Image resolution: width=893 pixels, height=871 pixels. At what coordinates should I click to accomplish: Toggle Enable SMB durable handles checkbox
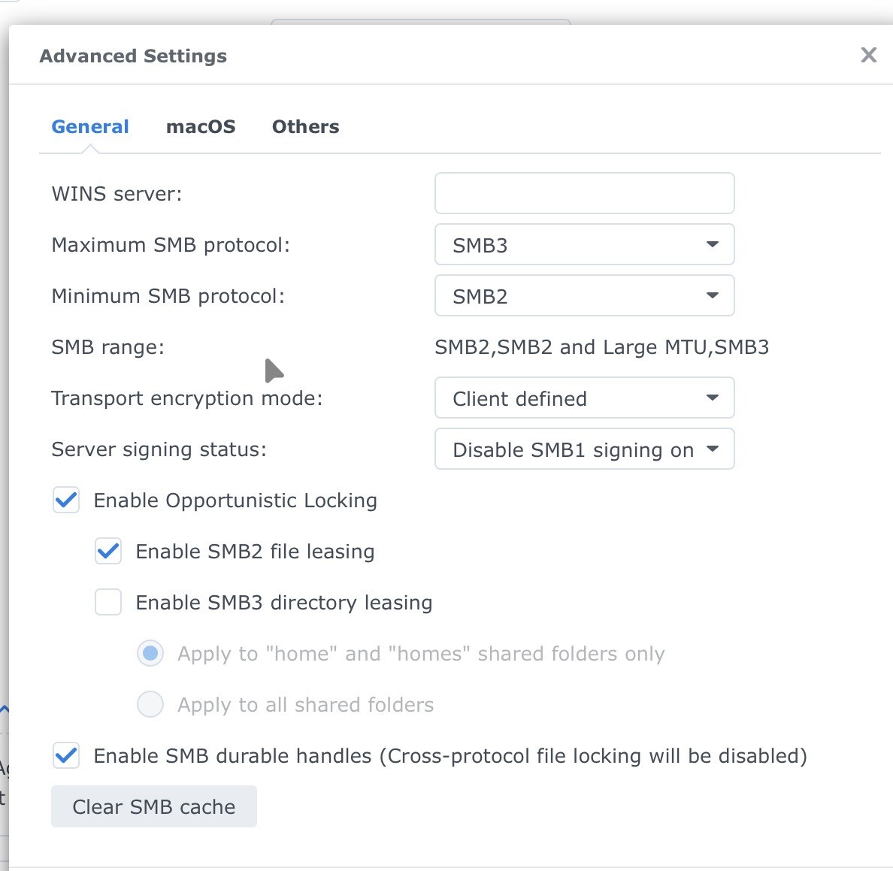tap(66, 756)
